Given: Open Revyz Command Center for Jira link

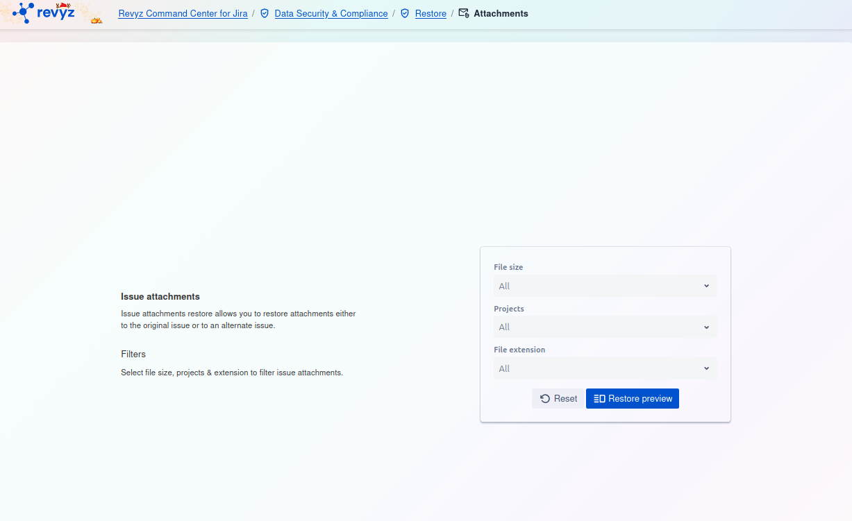Looking at the screenshot, I should click(183, 14).
